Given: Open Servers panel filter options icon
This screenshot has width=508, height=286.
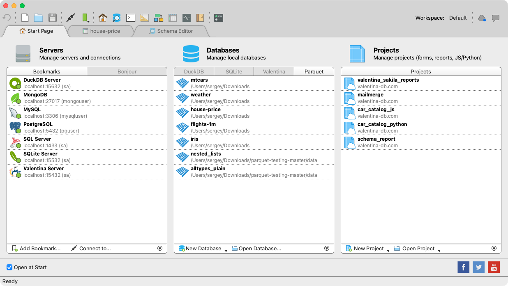Looking at the screenshot, I should point(160,248).
